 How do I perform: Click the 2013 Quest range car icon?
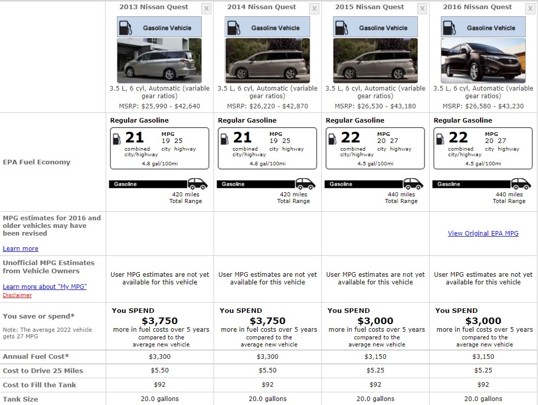198,184
